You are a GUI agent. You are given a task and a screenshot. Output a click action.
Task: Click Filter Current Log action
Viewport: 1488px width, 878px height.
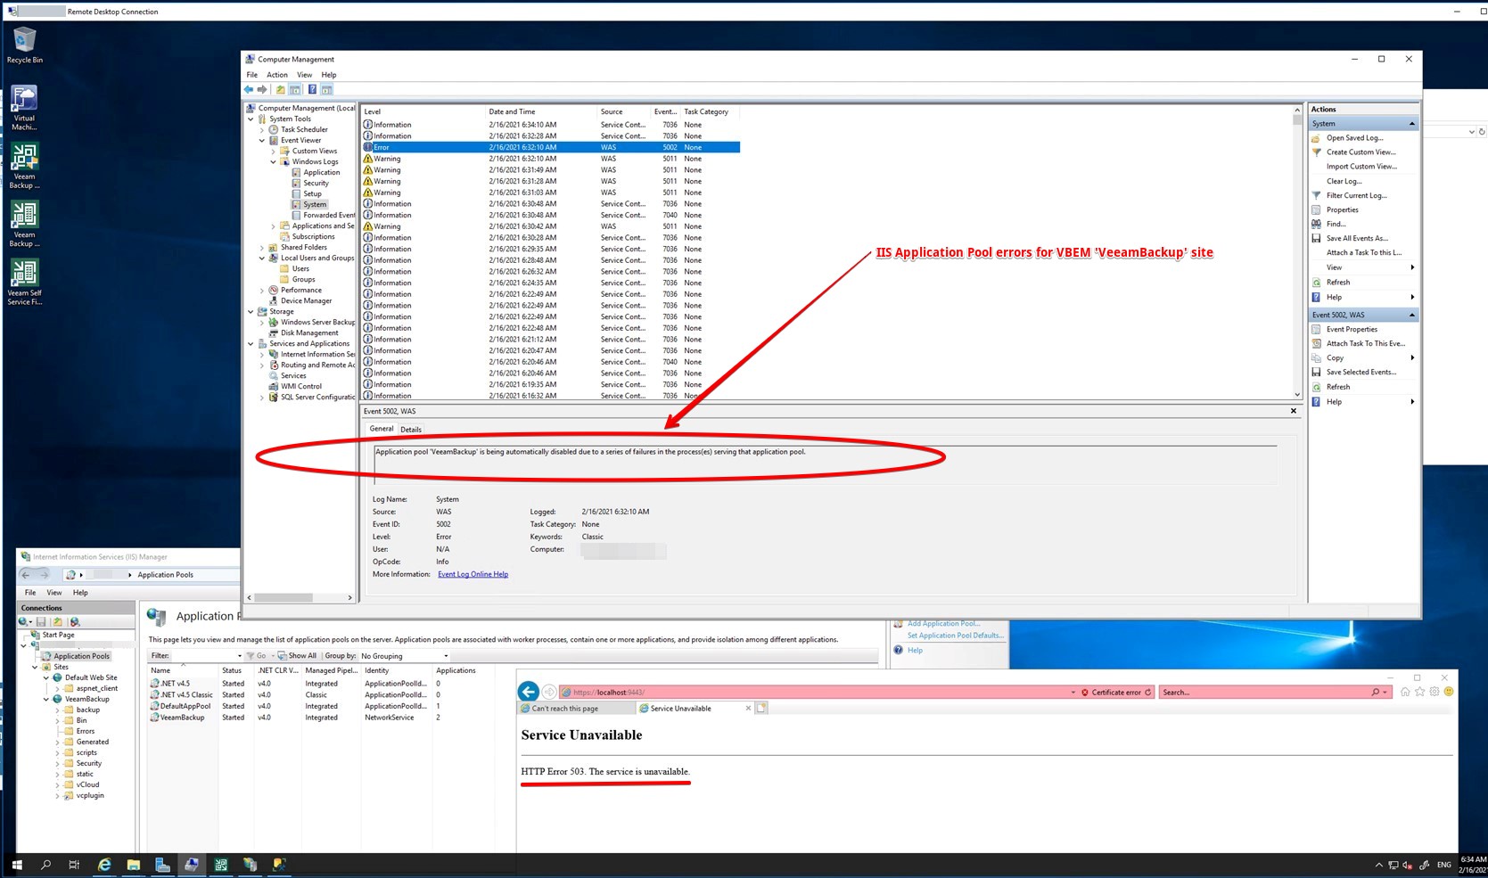tap(1356, 195)
